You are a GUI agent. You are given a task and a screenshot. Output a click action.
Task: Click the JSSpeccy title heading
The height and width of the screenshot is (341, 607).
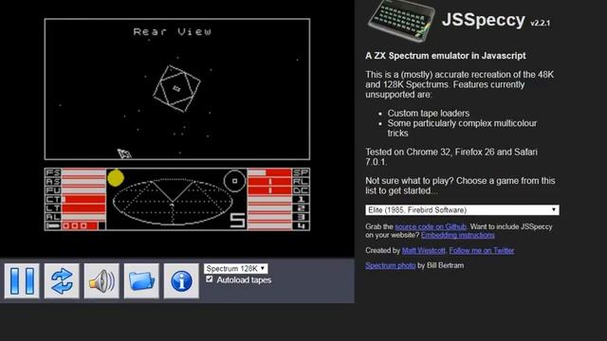click(x=483, y=19)
